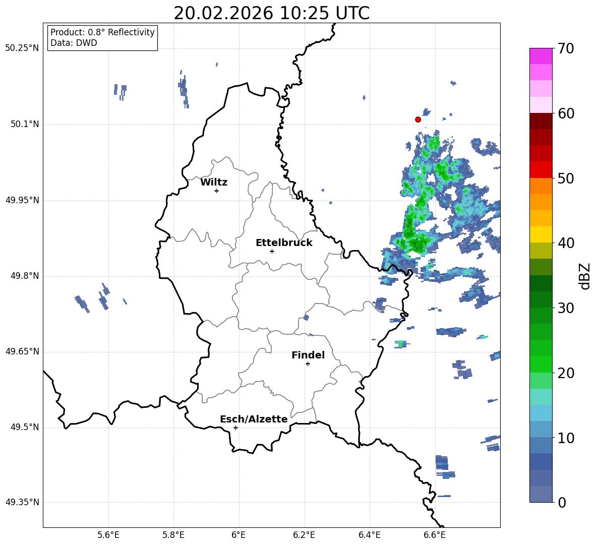The width and height of the screenshot is (597, 545).
Task: Click the Esch/Alzette station cross marker
Action: point(235,428)
